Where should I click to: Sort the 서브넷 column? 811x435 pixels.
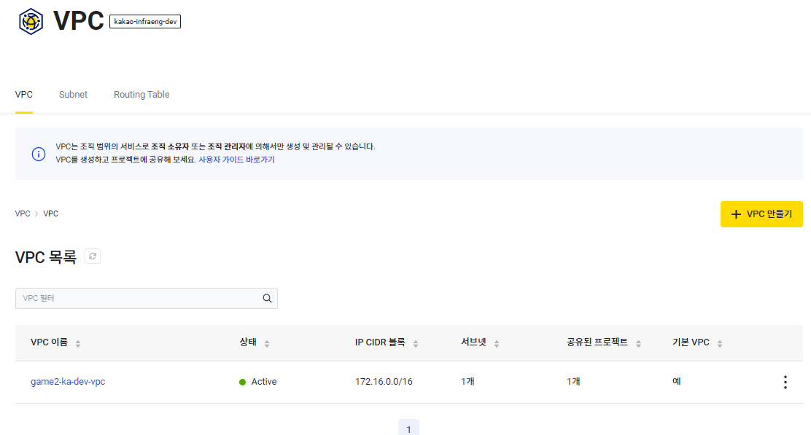[496, 342]
